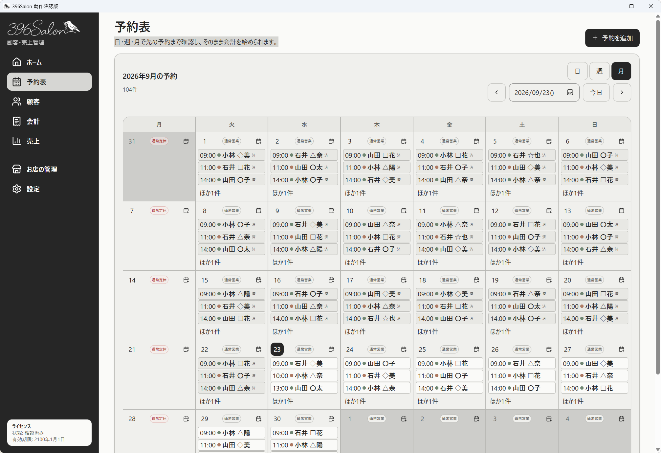Click the 2026/09/23 date input field
661x453 pixels.
544,92
